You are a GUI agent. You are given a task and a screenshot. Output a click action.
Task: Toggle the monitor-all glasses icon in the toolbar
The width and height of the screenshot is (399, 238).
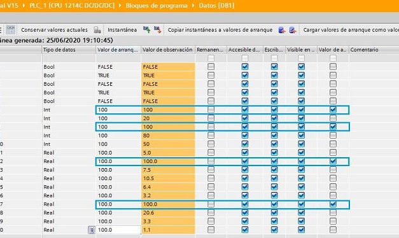click(11, 30)
